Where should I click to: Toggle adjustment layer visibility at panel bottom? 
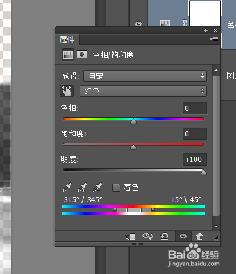click(183, 236)
